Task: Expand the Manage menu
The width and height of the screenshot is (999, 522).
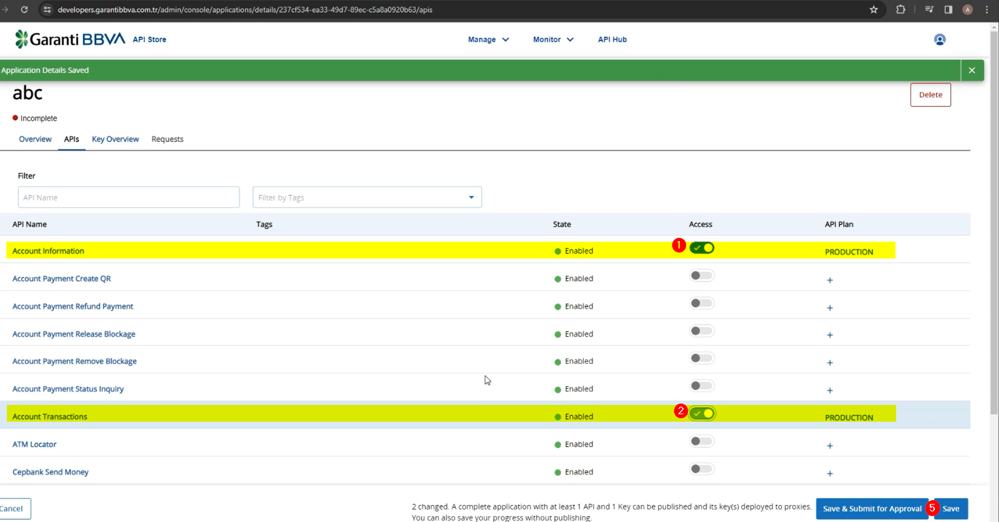Action: pos(488,39)
